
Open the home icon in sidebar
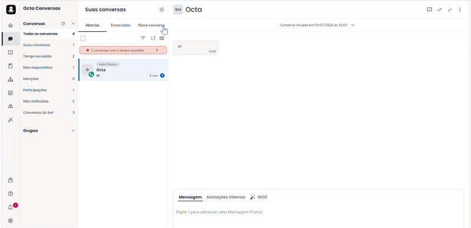[11, 25]
